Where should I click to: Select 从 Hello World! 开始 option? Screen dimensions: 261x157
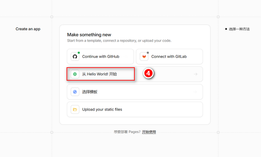coord(135,74)
